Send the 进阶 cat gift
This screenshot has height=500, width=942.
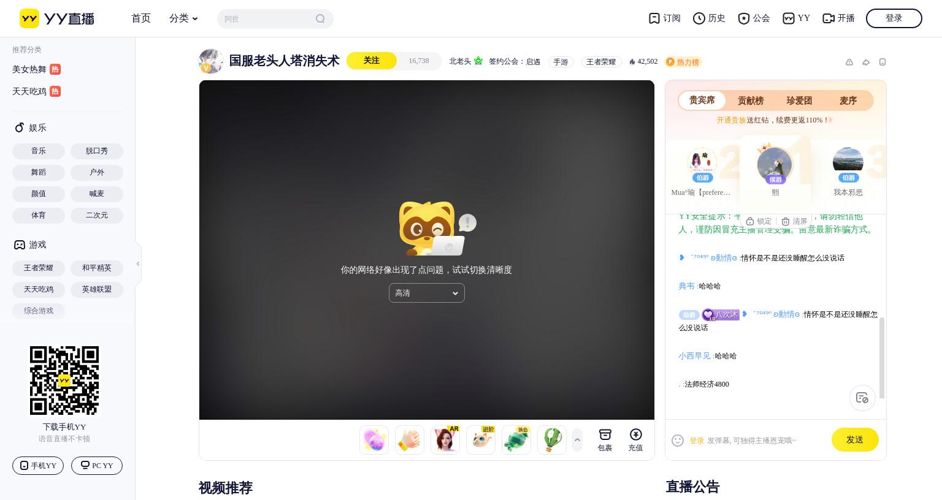click(x=481, y=440)
